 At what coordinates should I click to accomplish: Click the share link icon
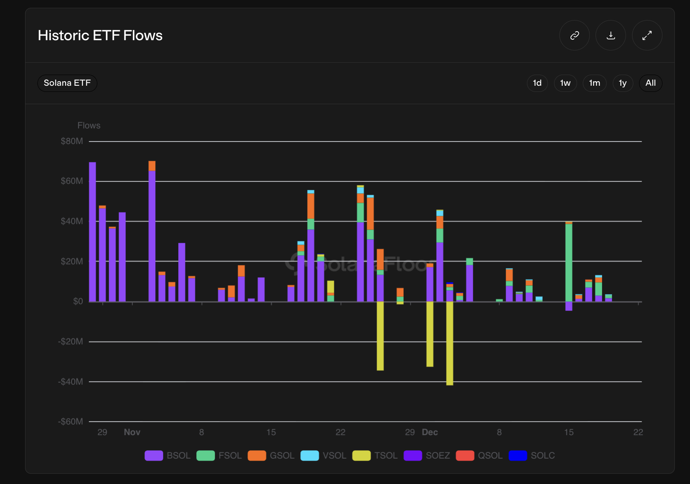click(x=574, y=35)
